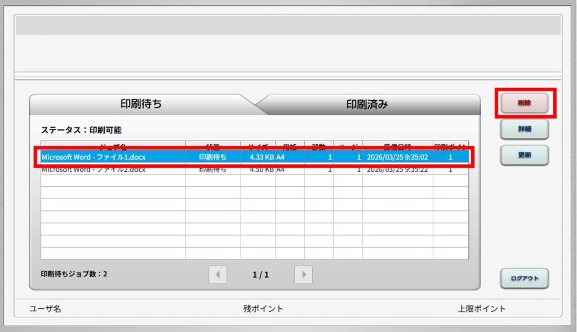Viewport: 577px width, 332px height.
Task: Click the previous page arrow button
Action: (218, 275)
